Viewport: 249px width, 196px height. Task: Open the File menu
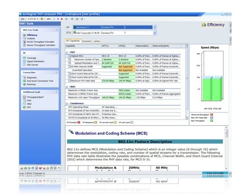pos(23,19)
